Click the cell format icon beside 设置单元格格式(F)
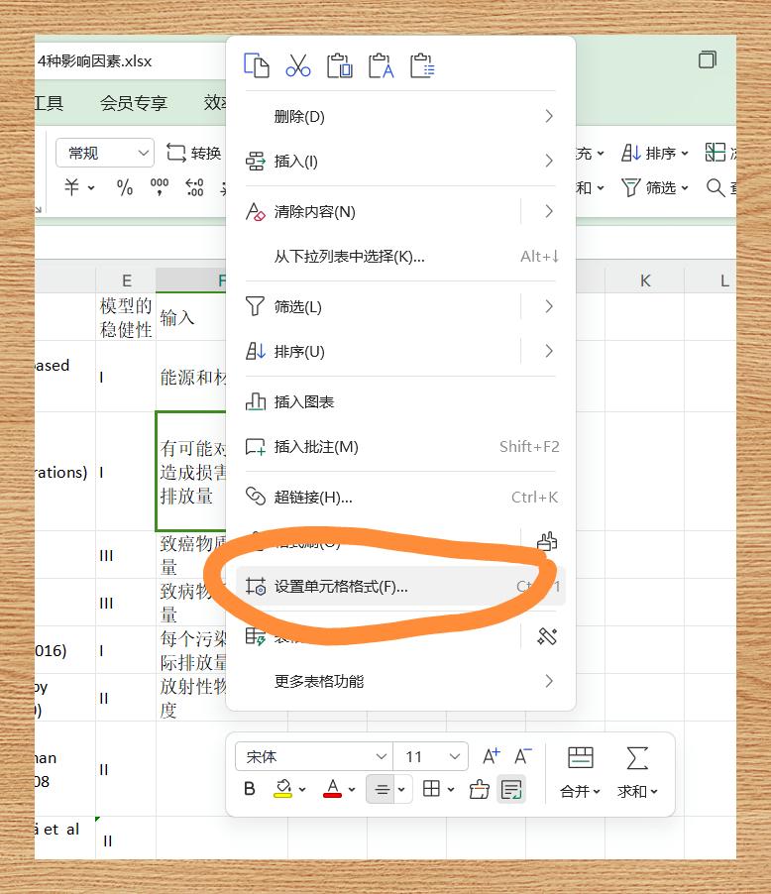The height and width of the screenshot is (894, 771). click(255, 586)
